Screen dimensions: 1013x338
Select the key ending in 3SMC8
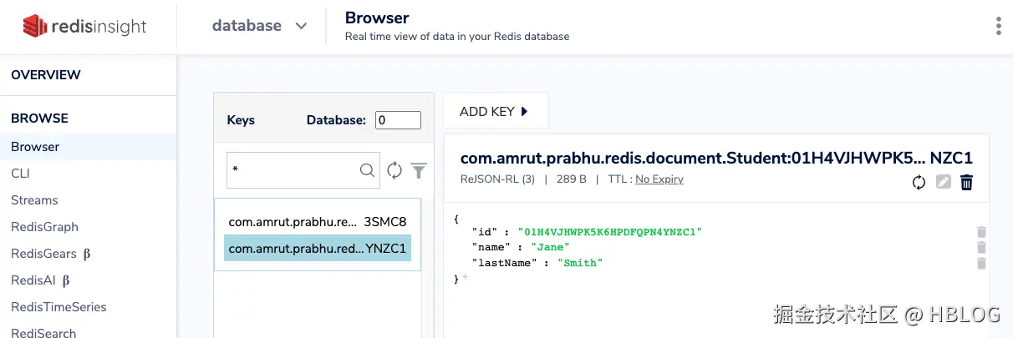coord(318,222)
